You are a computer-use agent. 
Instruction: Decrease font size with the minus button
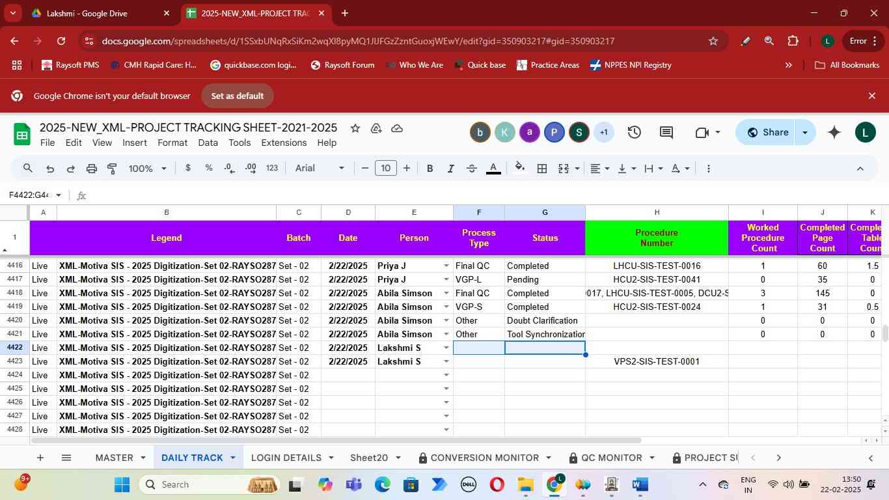pyautogui.click(x=365, y=169)
